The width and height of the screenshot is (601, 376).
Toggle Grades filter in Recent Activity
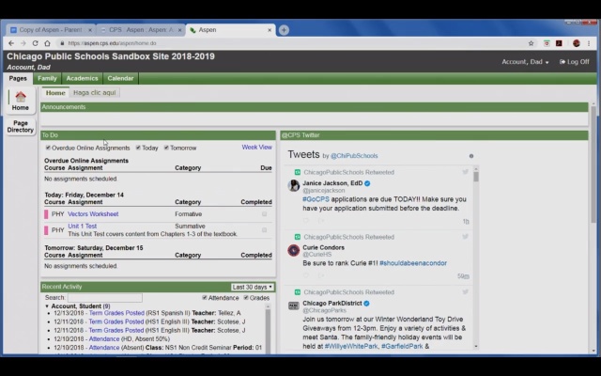pos(246,298)
